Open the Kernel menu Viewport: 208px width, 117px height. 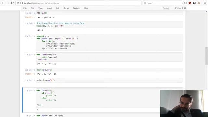(66, 8)
